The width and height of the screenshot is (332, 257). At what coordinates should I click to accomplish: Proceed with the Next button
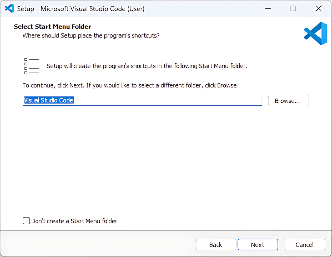[257, 245]
